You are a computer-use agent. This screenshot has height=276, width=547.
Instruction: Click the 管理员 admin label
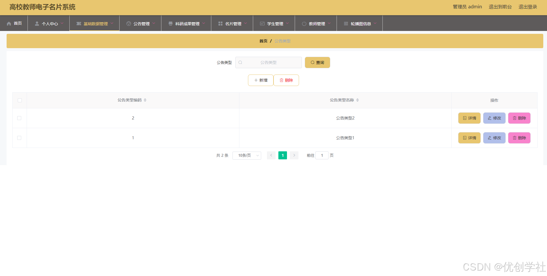point(467,7)
